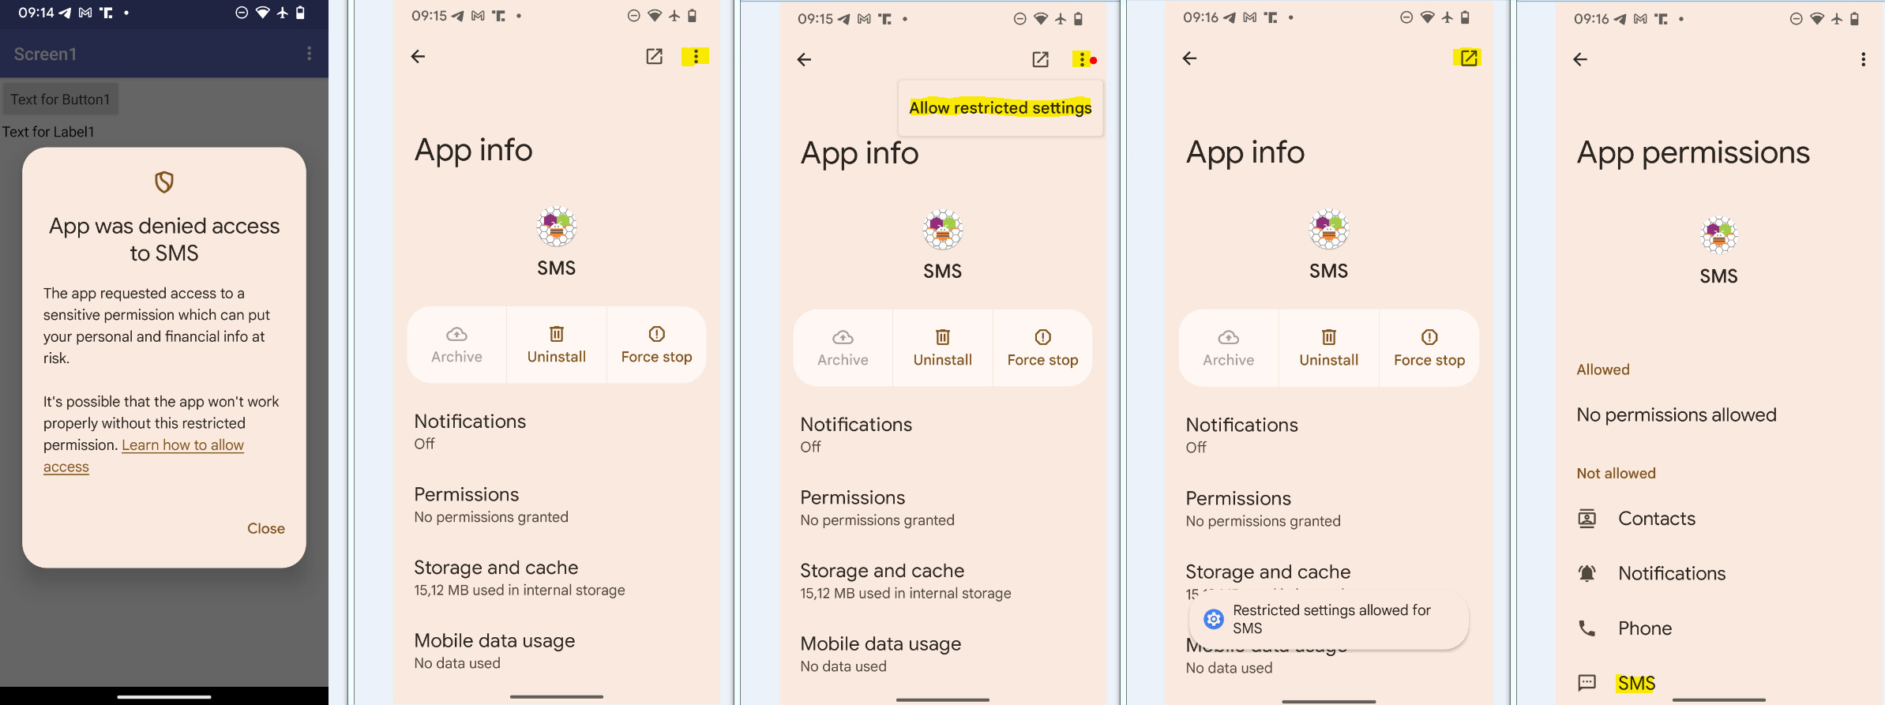Tap the Contacts permission icon
This screenshot has width=1885, height=705.
point(1586,519)
